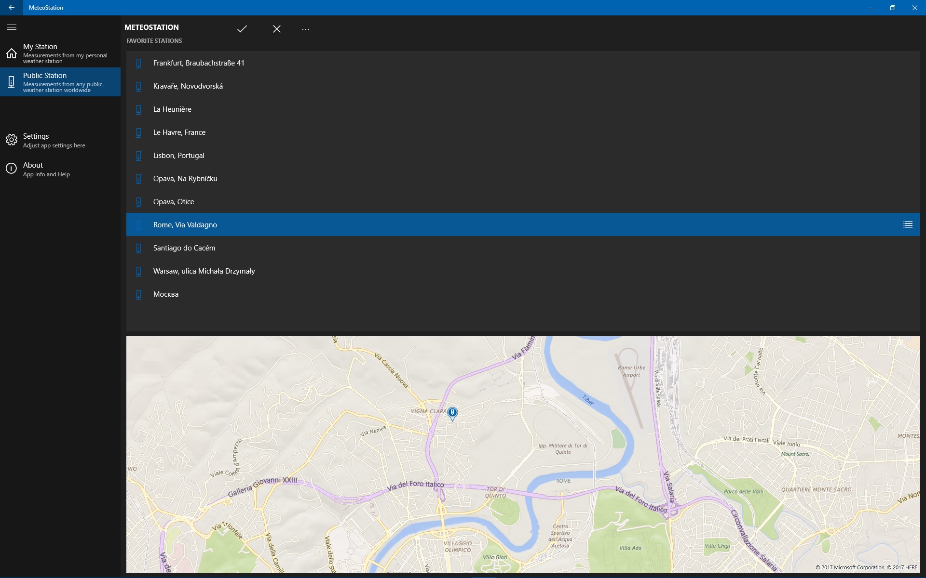Choose the Le Havre, France station

(x=179, y=132)
